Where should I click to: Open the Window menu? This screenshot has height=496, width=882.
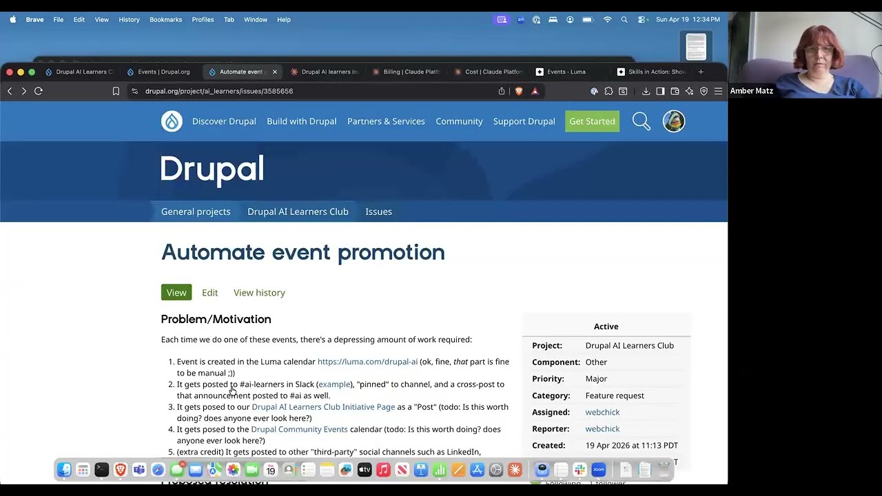(256, 19)
